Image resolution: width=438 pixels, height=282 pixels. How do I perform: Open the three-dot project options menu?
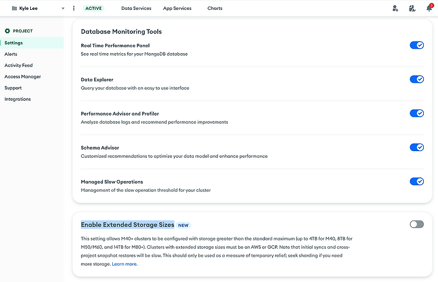[74, 8]
